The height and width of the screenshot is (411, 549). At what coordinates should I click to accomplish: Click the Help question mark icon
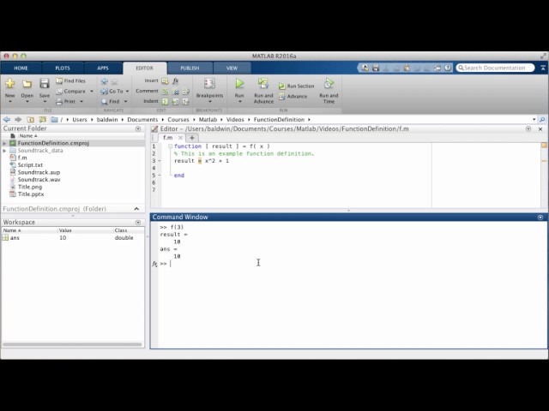(x=448, y=68)
